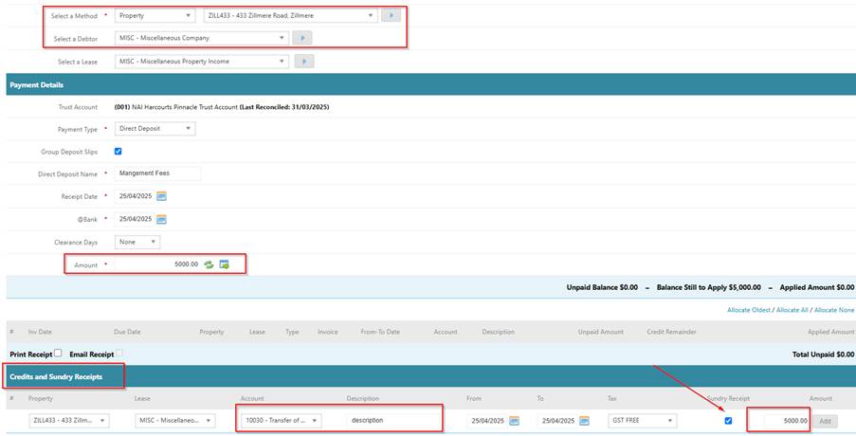Click the Applied Amount column header
The image size is (856, 436).
click(x=831, y=332)
